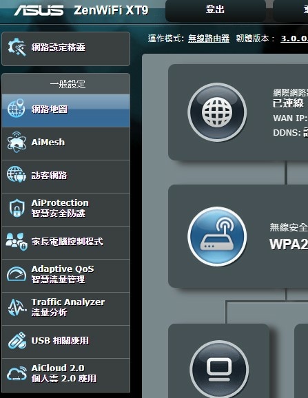Click the blue wireless router icon
308x398 pixels.
[x=217, y=236]
